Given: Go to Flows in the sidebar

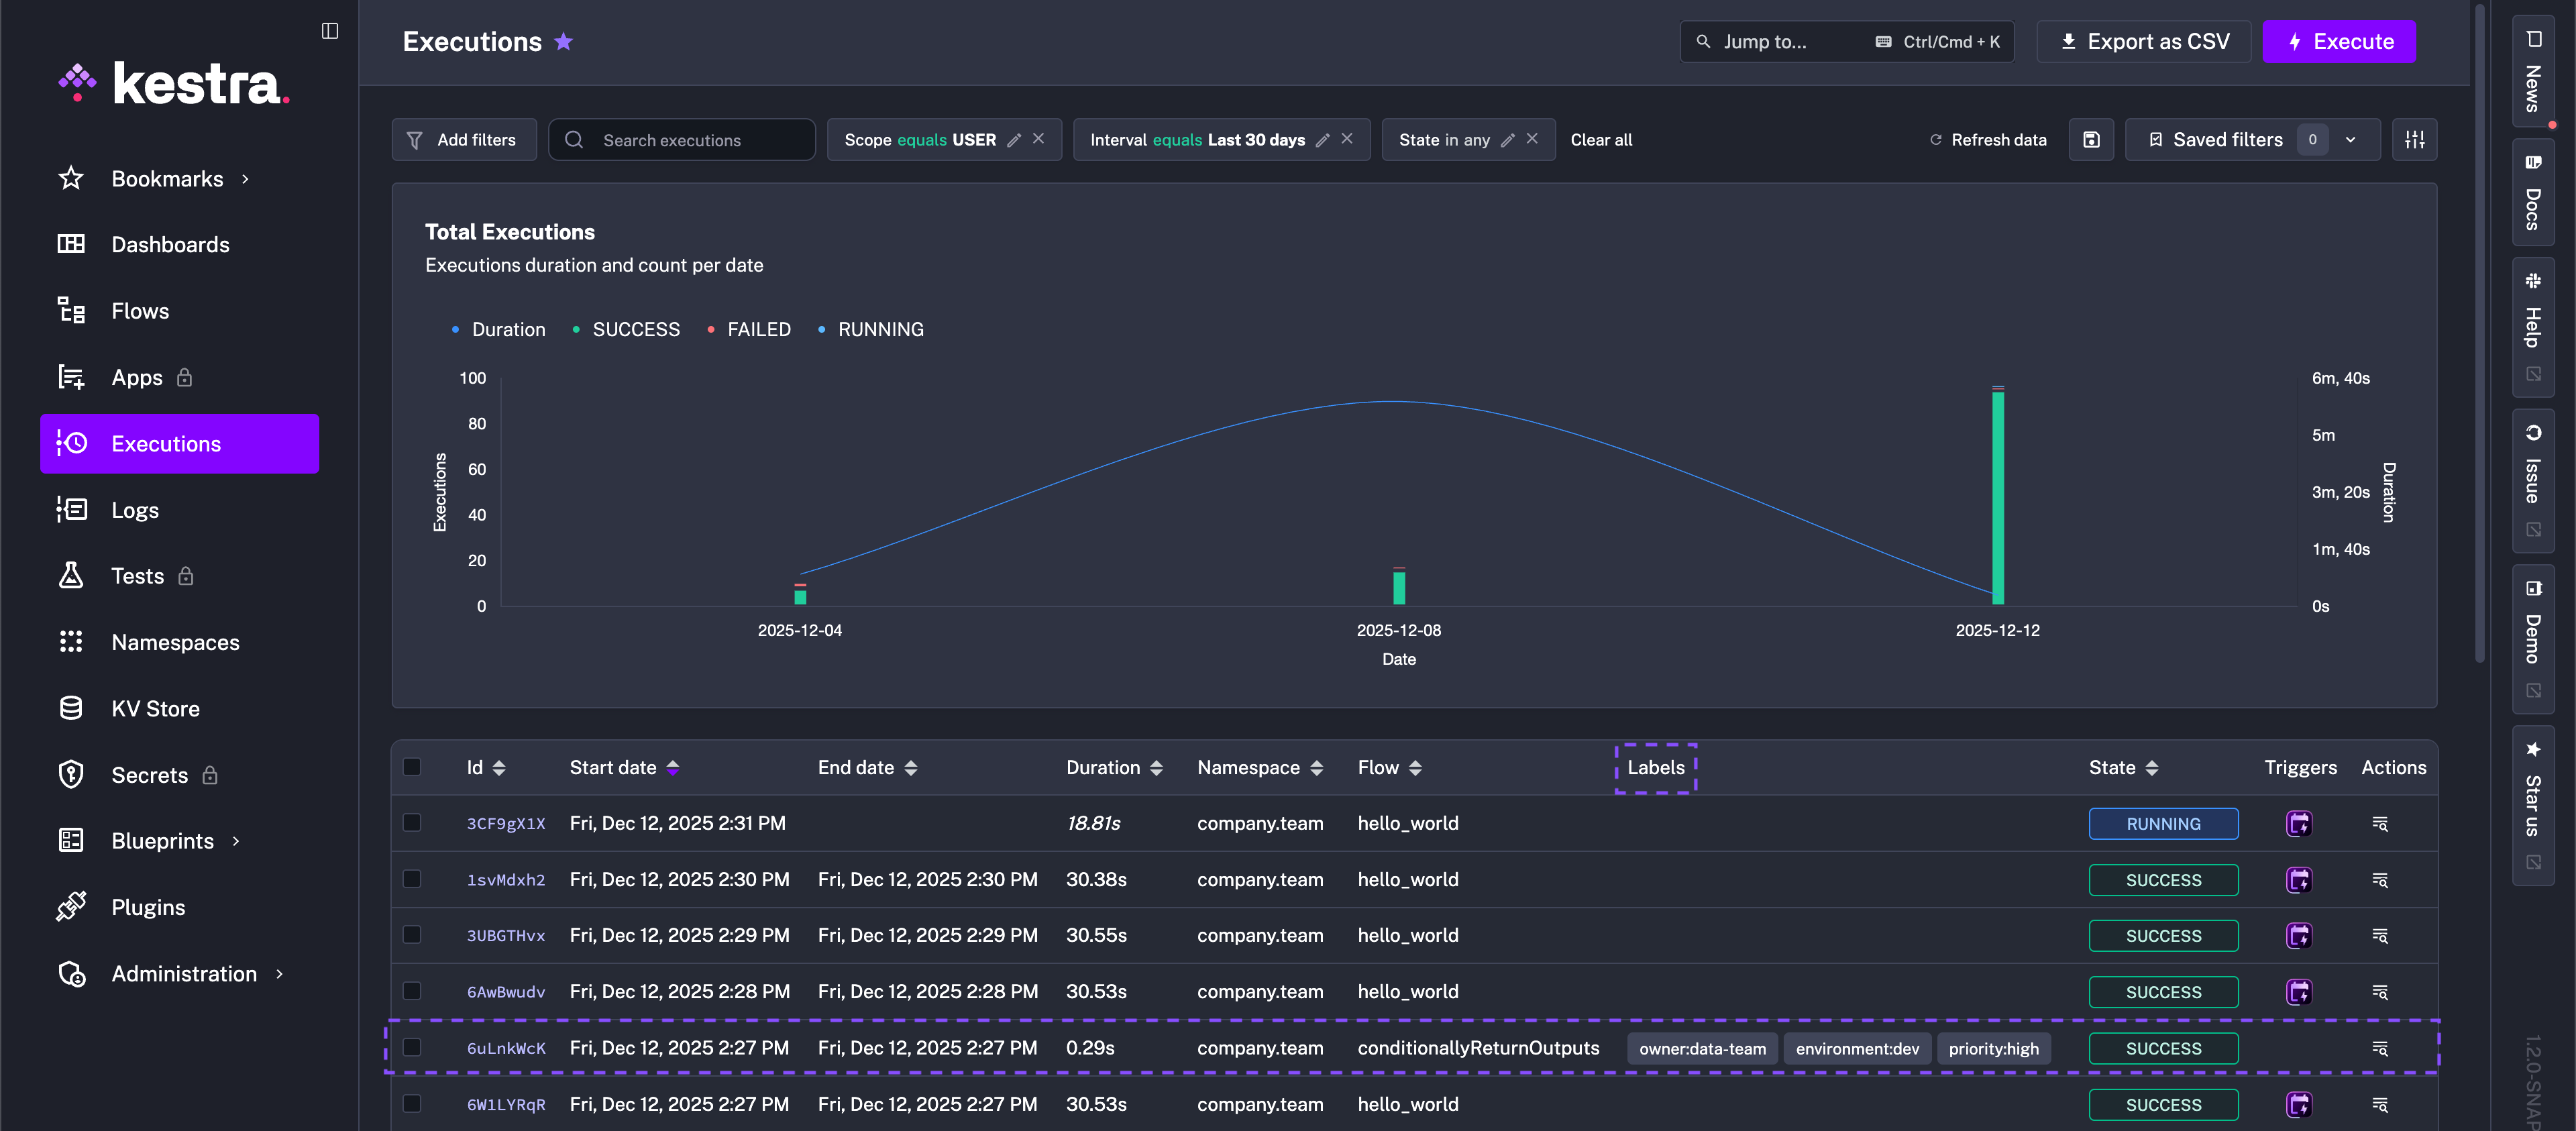Looking at the screenshot, I should click(x=140, y=311).
